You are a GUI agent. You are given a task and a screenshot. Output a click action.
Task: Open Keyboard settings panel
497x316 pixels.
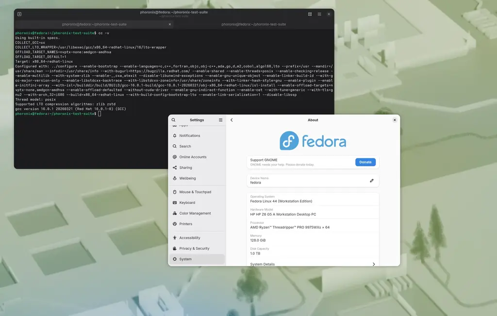(x=197, y=202)
